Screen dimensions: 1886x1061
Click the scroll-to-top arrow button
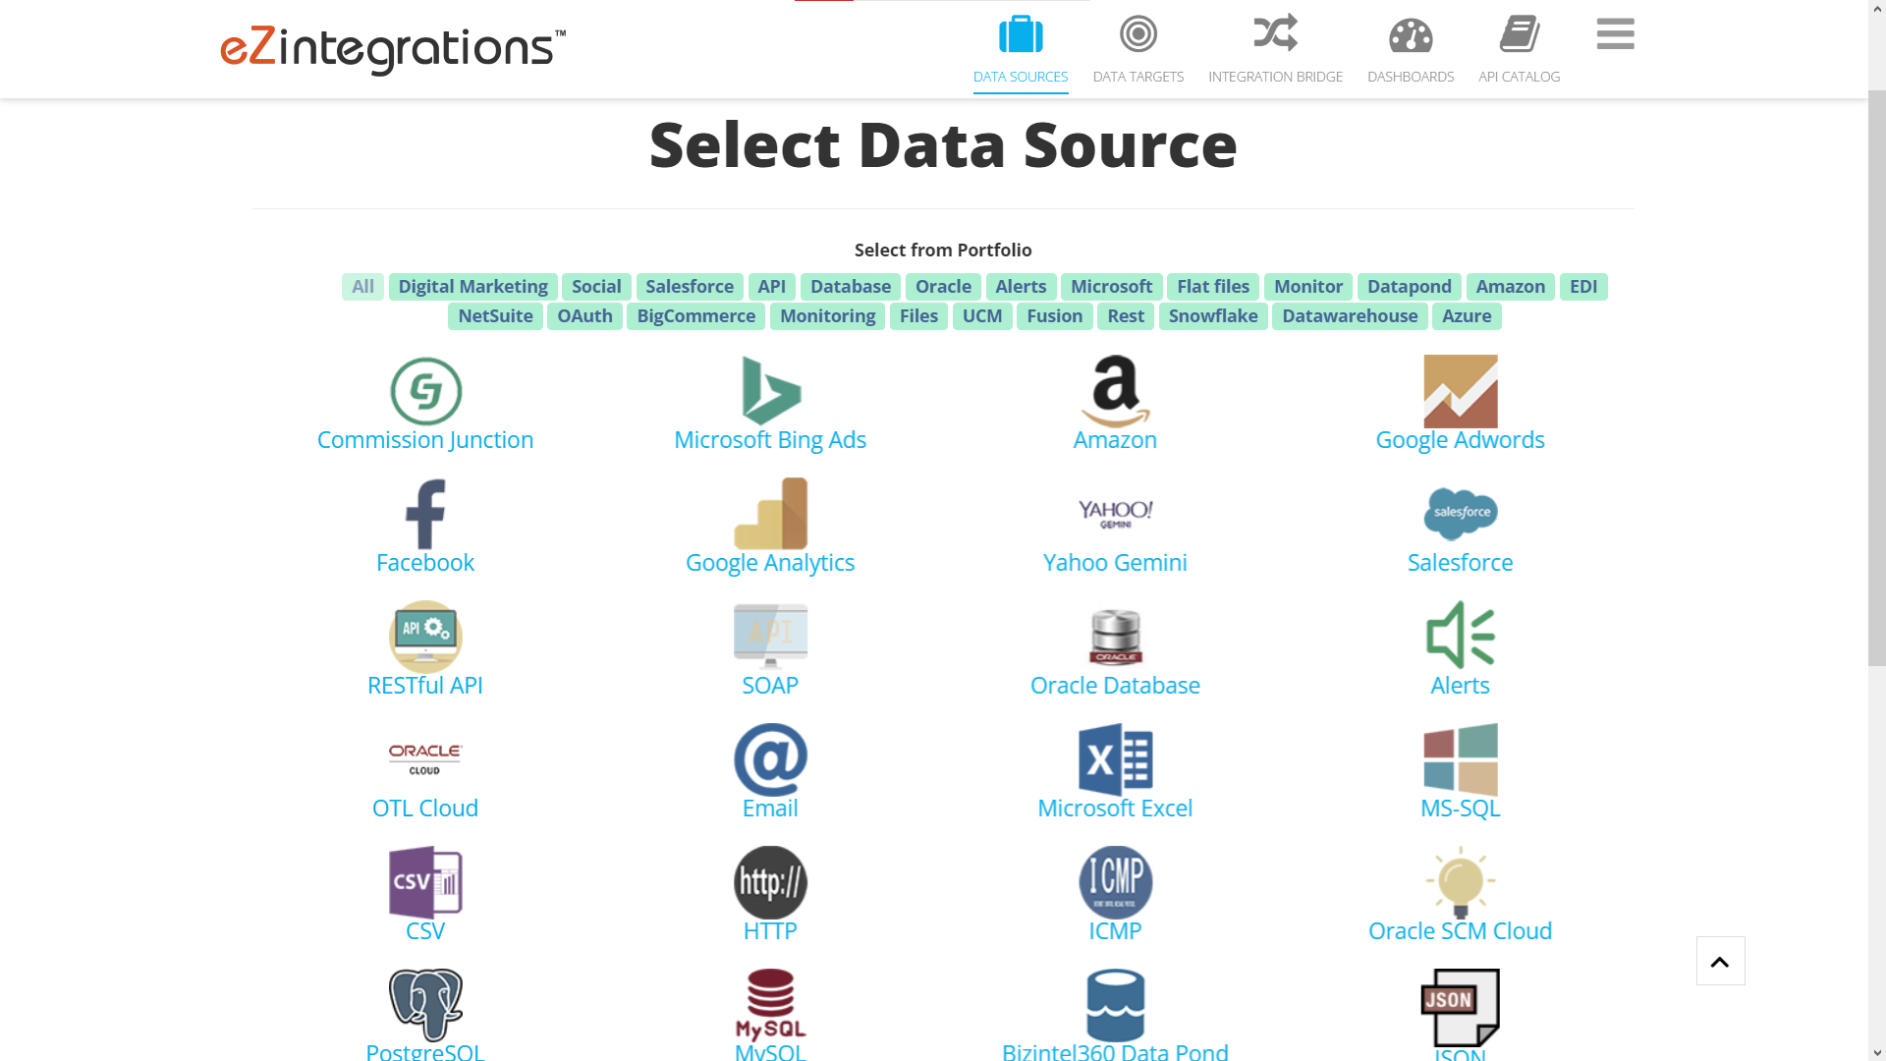click(1720, 961)
